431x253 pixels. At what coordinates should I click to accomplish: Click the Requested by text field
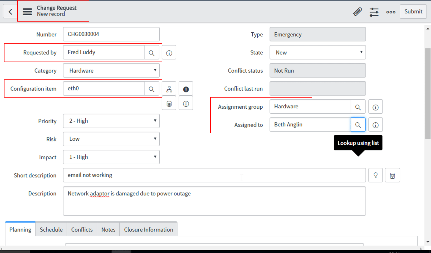[x=104, y=52]
